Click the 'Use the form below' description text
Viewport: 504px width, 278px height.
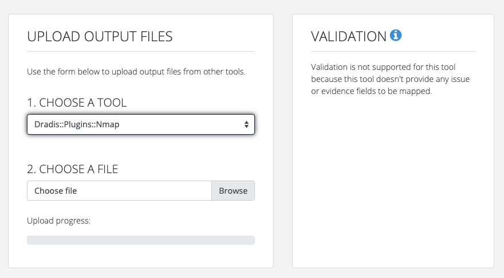coord(136,72)
